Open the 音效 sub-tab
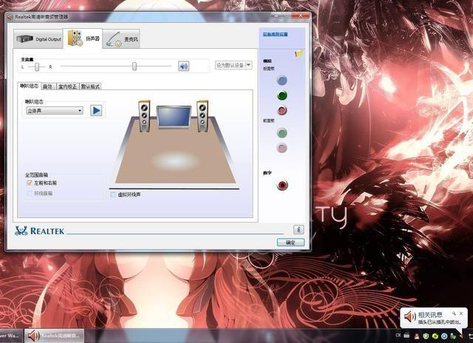 [x=47, y=86]
